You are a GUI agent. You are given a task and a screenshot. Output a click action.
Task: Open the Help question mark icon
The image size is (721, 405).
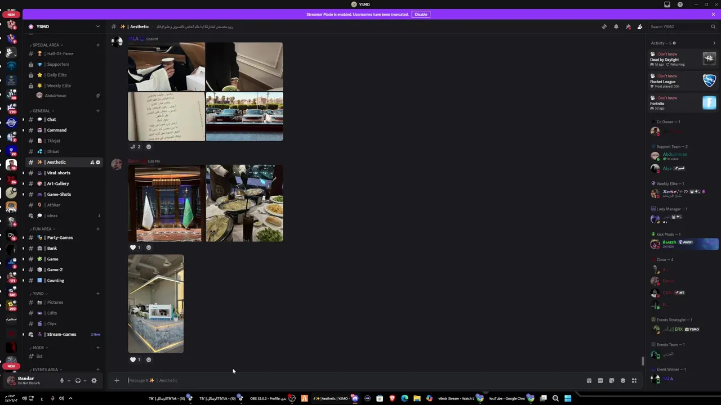point(680,4)
